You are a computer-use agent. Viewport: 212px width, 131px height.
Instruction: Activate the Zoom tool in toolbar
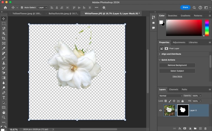(x=4, y=117)
